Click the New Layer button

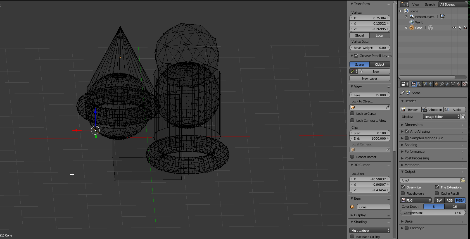(370, 78)
